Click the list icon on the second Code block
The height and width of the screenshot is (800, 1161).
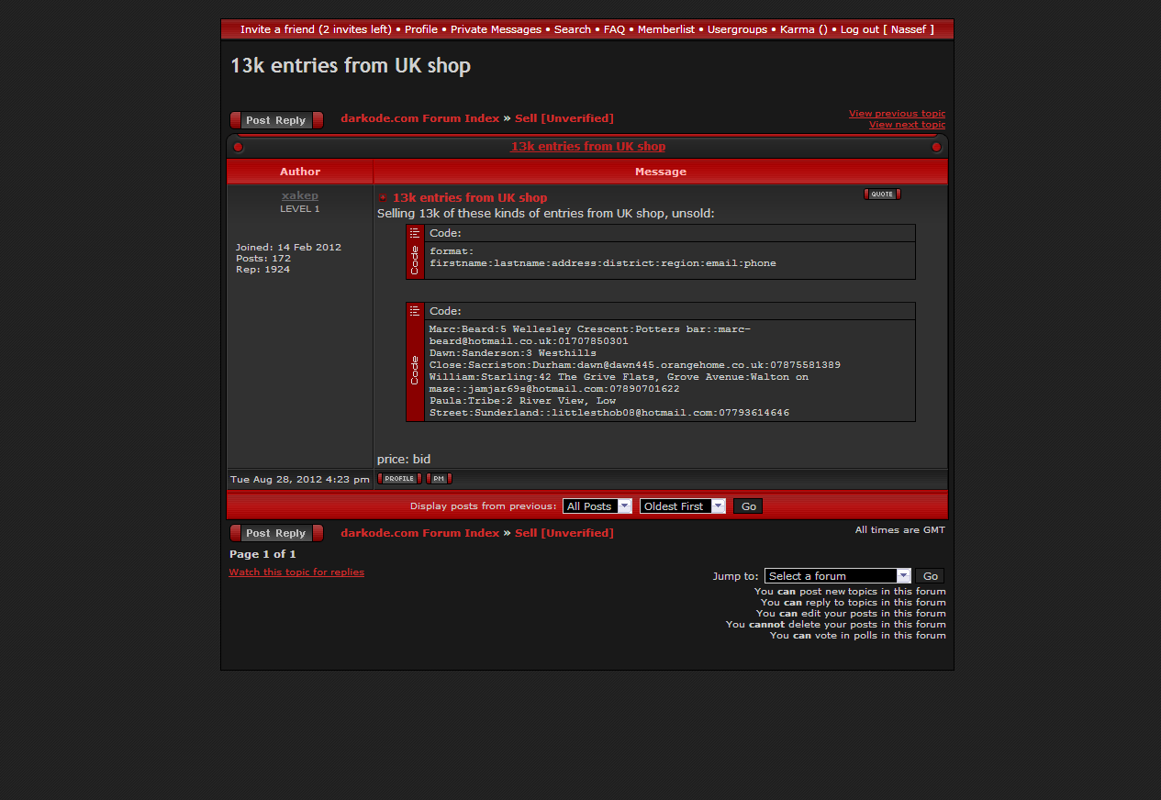(415, 311)
